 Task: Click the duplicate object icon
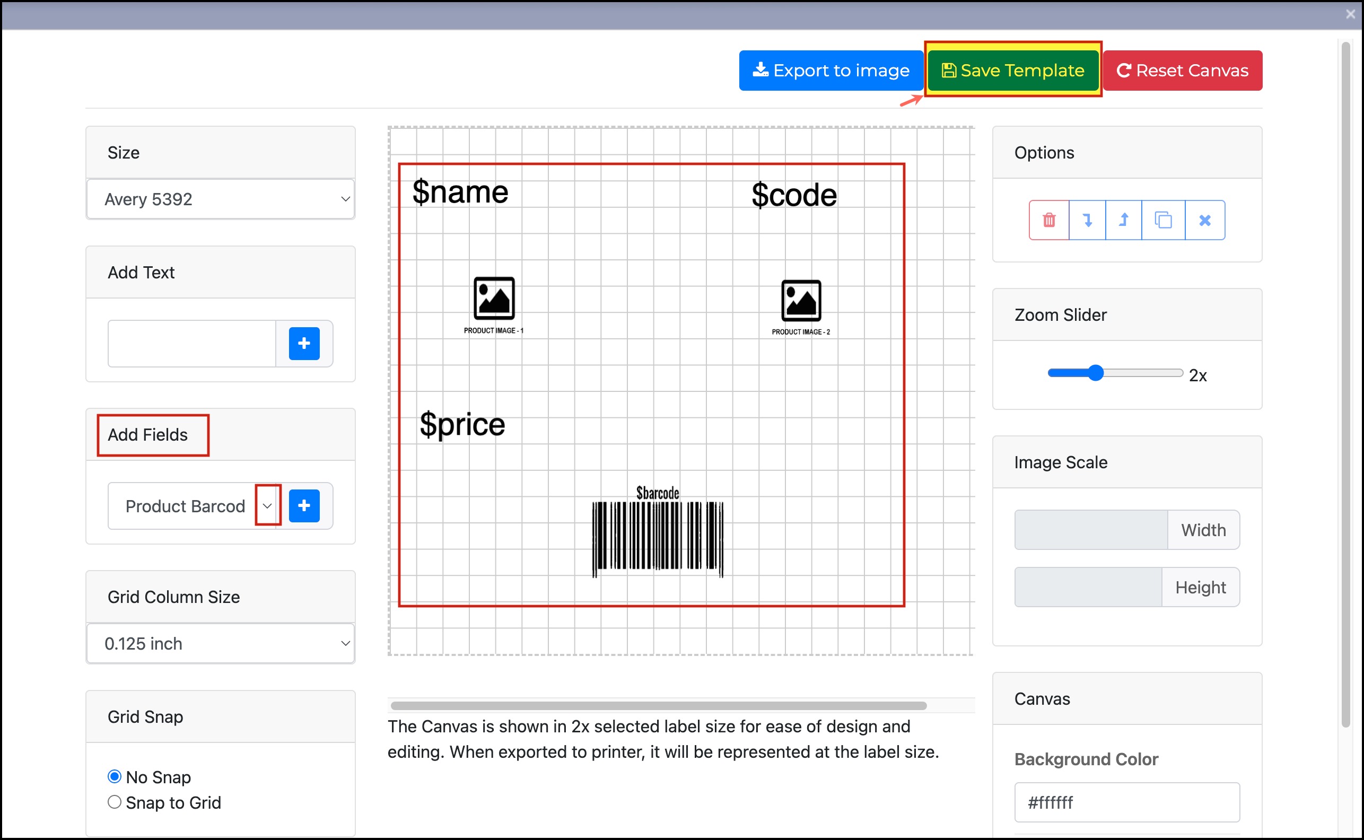pyautogui.click(x=1163, y=220)
